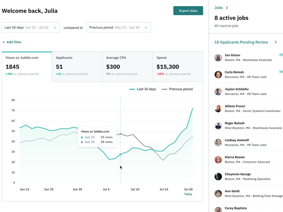Click the $15,300 spend value

click(x=168, y=67)
